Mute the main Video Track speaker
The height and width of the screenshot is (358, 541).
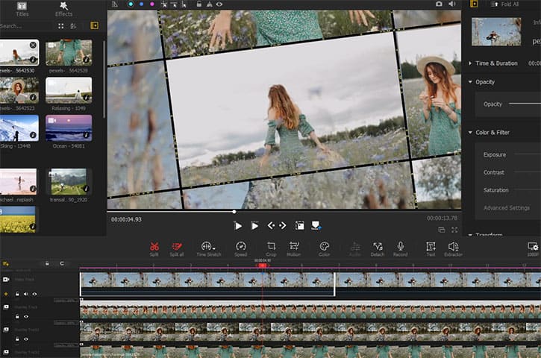click(x=25, y=294)
